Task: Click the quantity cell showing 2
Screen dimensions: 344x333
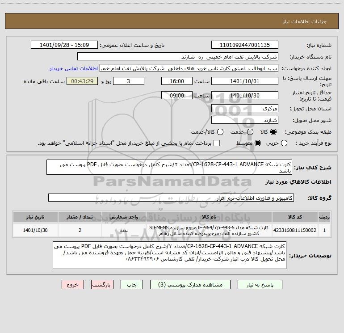Action: pyautogui.click(x=80, y=230)
